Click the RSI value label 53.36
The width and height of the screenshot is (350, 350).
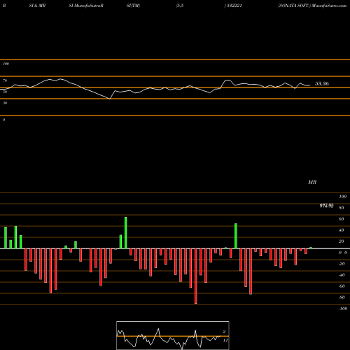click(322, 84)
